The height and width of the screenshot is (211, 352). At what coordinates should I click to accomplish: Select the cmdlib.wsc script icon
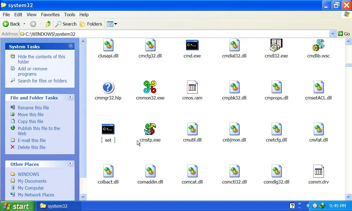pyautogui.click(x=318, y=45)
